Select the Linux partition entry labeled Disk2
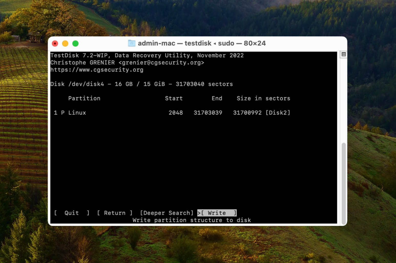Viewport: 396px width, 263px height. pyautogui.click(x=77, y=113)
